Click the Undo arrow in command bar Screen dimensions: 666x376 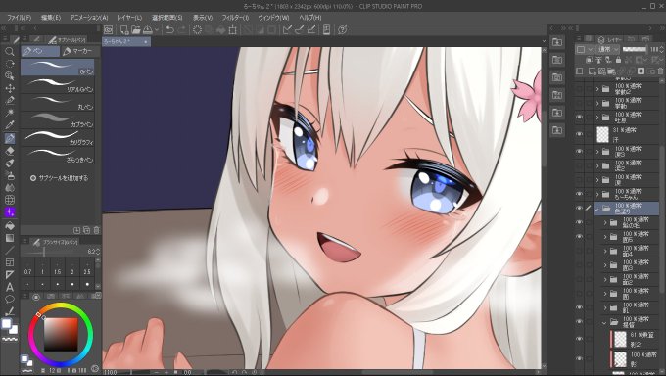(x=169, y=29)
